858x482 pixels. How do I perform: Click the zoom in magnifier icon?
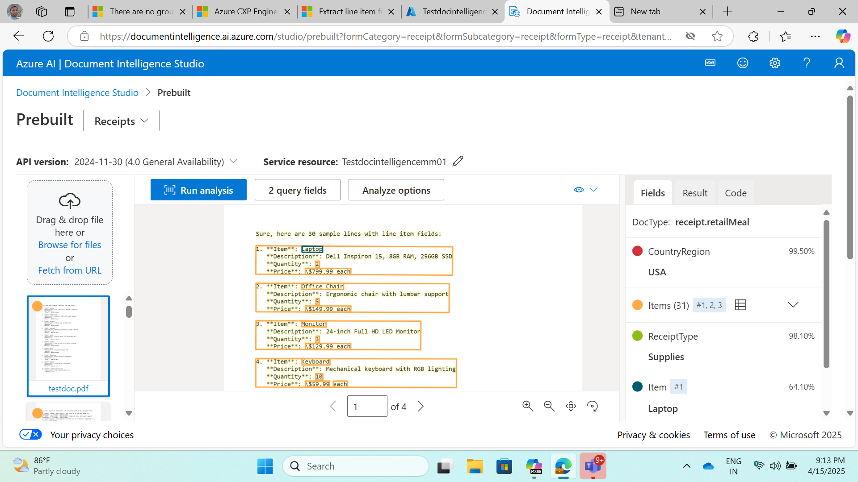pos(527,406)
